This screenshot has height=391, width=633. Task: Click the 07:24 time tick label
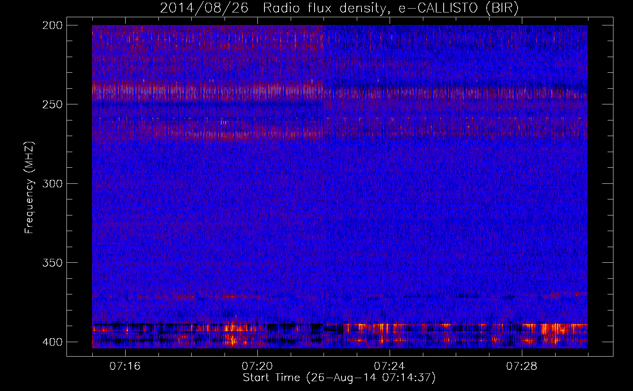pyautogui.click(x=389, y=366)
